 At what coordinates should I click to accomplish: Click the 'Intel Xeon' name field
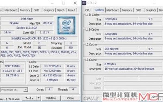coord(27,18)
